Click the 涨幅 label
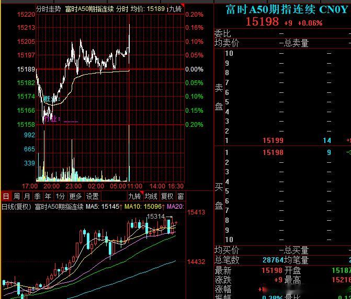The image size is (351, 299). 223,289
